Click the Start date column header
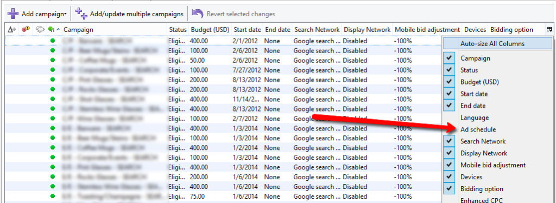The image size is (556, 203). click(x=247, y=30)
